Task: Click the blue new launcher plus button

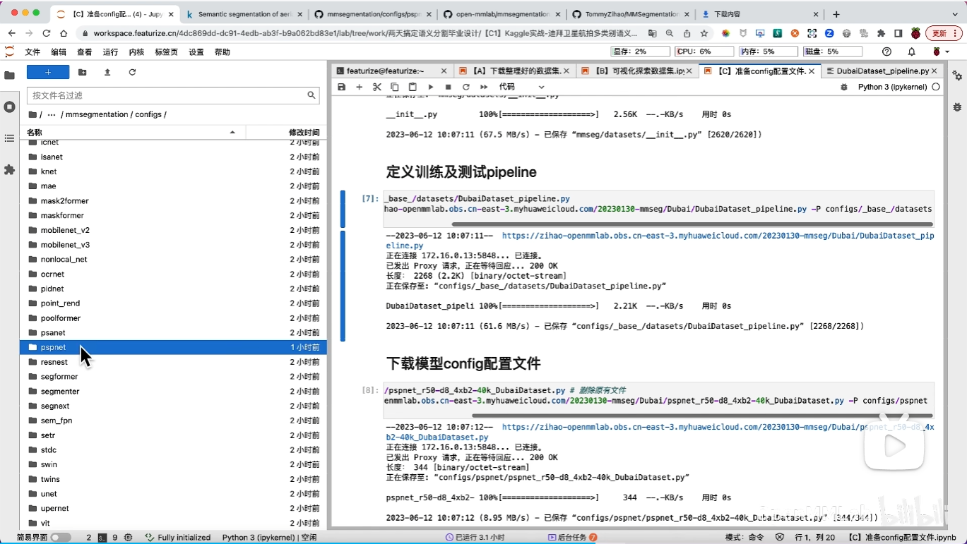Action: (48, 72)
